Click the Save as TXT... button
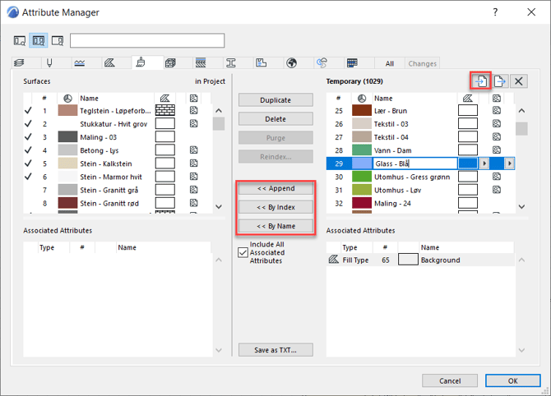 coord(275,350)
